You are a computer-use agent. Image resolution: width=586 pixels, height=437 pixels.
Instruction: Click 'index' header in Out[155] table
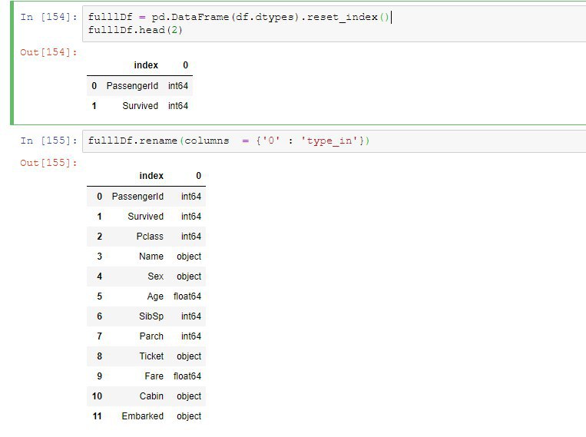coord(151,176)
